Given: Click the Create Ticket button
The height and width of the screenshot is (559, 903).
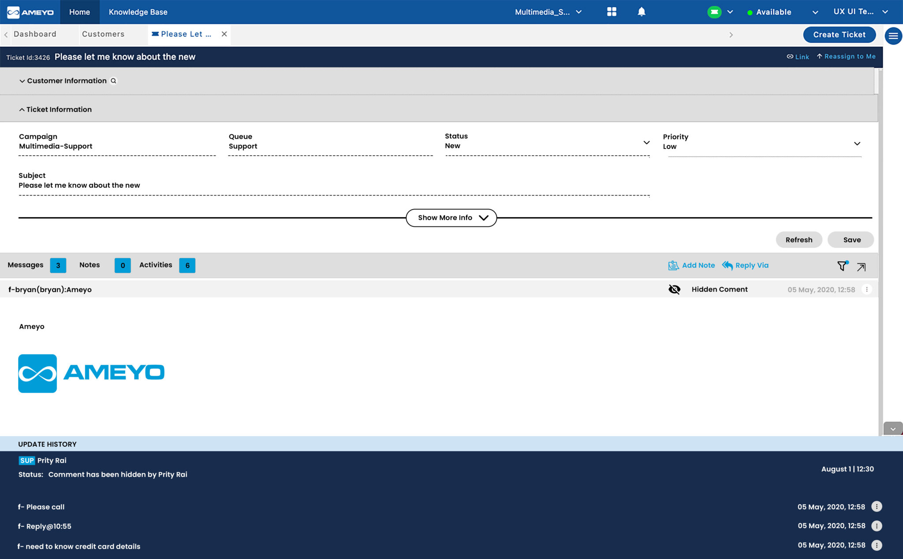Looking at the screenshot, I should (839, 34).
